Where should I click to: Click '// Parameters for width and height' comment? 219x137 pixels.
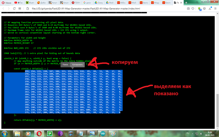[x=25, y=38]
